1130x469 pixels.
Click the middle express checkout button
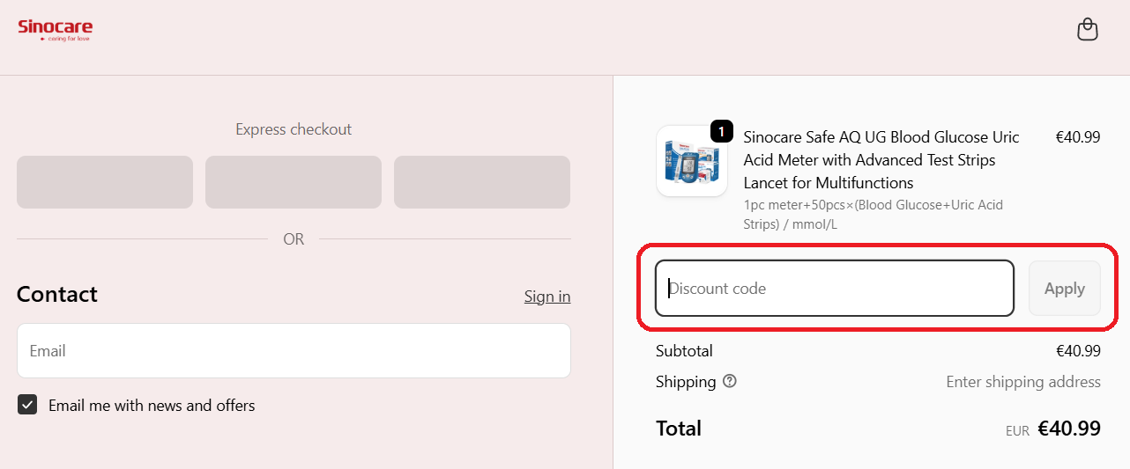294,182
